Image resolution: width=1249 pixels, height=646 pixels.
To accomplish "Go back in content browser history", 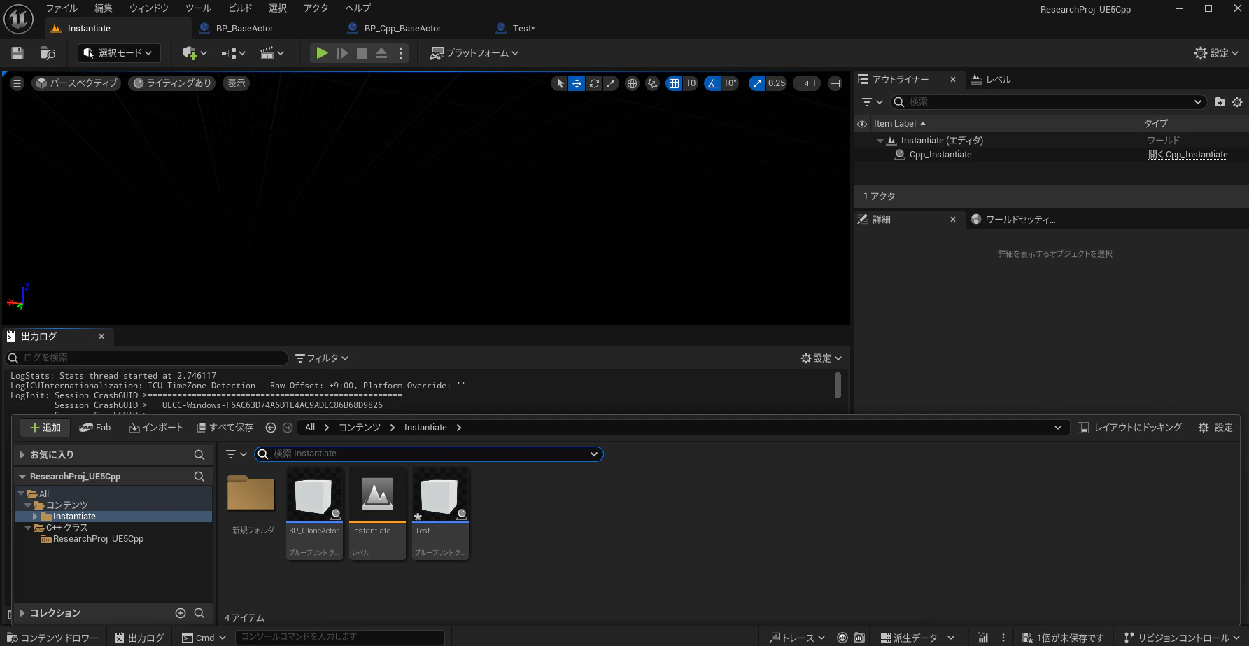I will [271, 428].
